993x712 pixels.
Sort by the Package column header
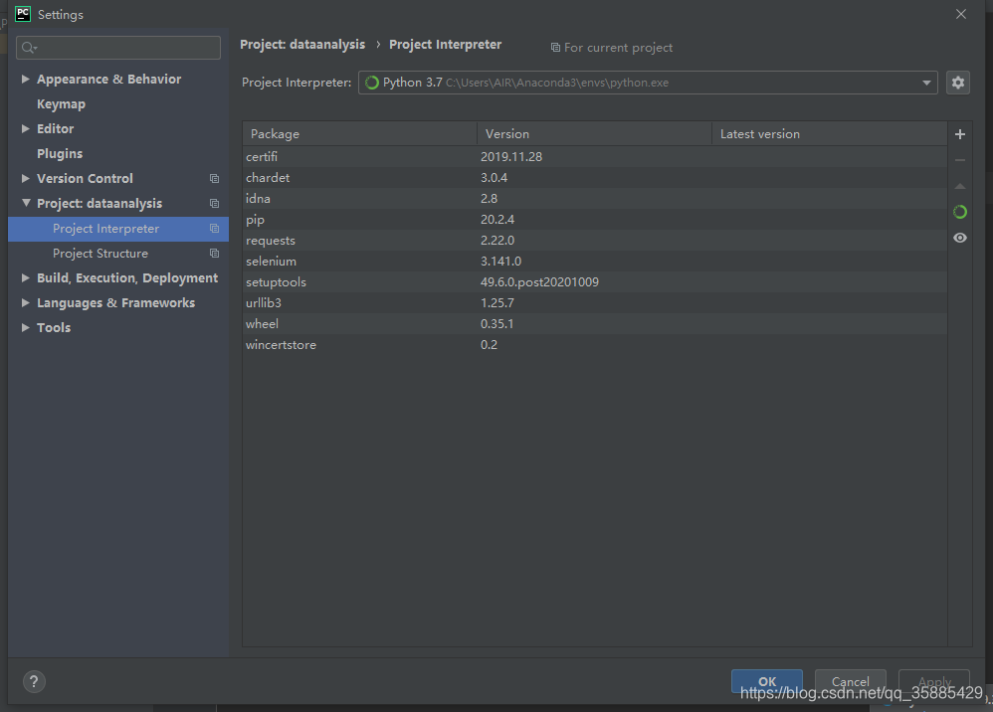tap(360, 134)
